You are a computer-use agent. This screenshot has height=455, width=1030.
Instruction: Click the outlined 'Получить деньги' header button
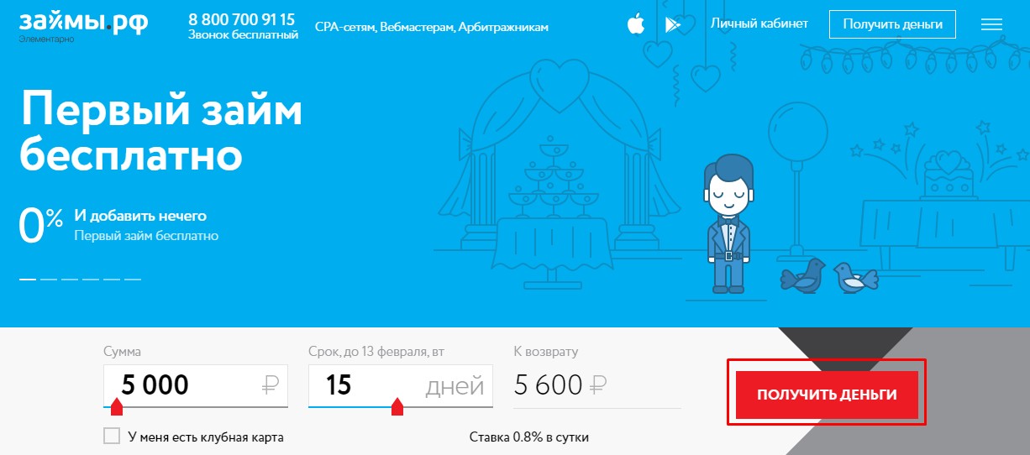892,24
